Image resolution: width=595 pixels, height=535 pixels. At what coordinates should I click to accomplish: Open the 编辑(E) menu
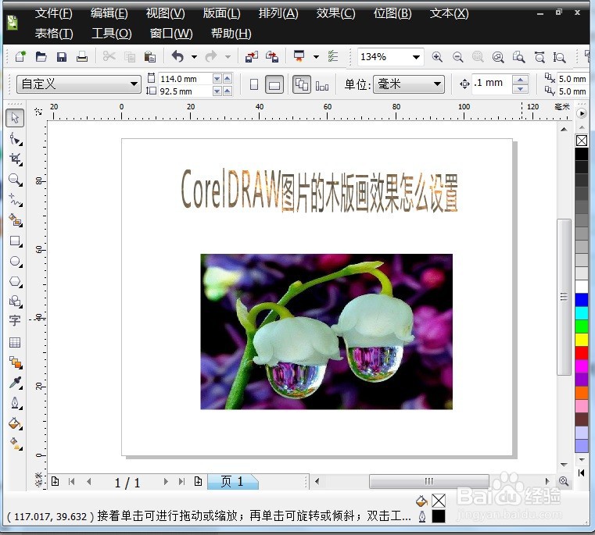[109, 13]
